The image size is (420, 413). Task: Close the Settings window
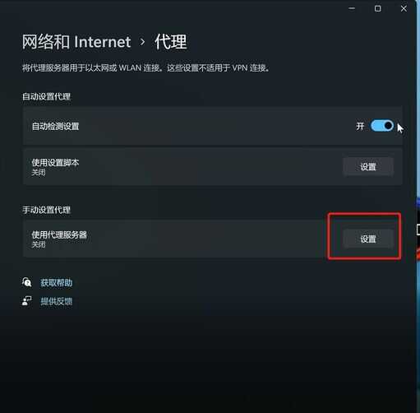coord(404,8)
